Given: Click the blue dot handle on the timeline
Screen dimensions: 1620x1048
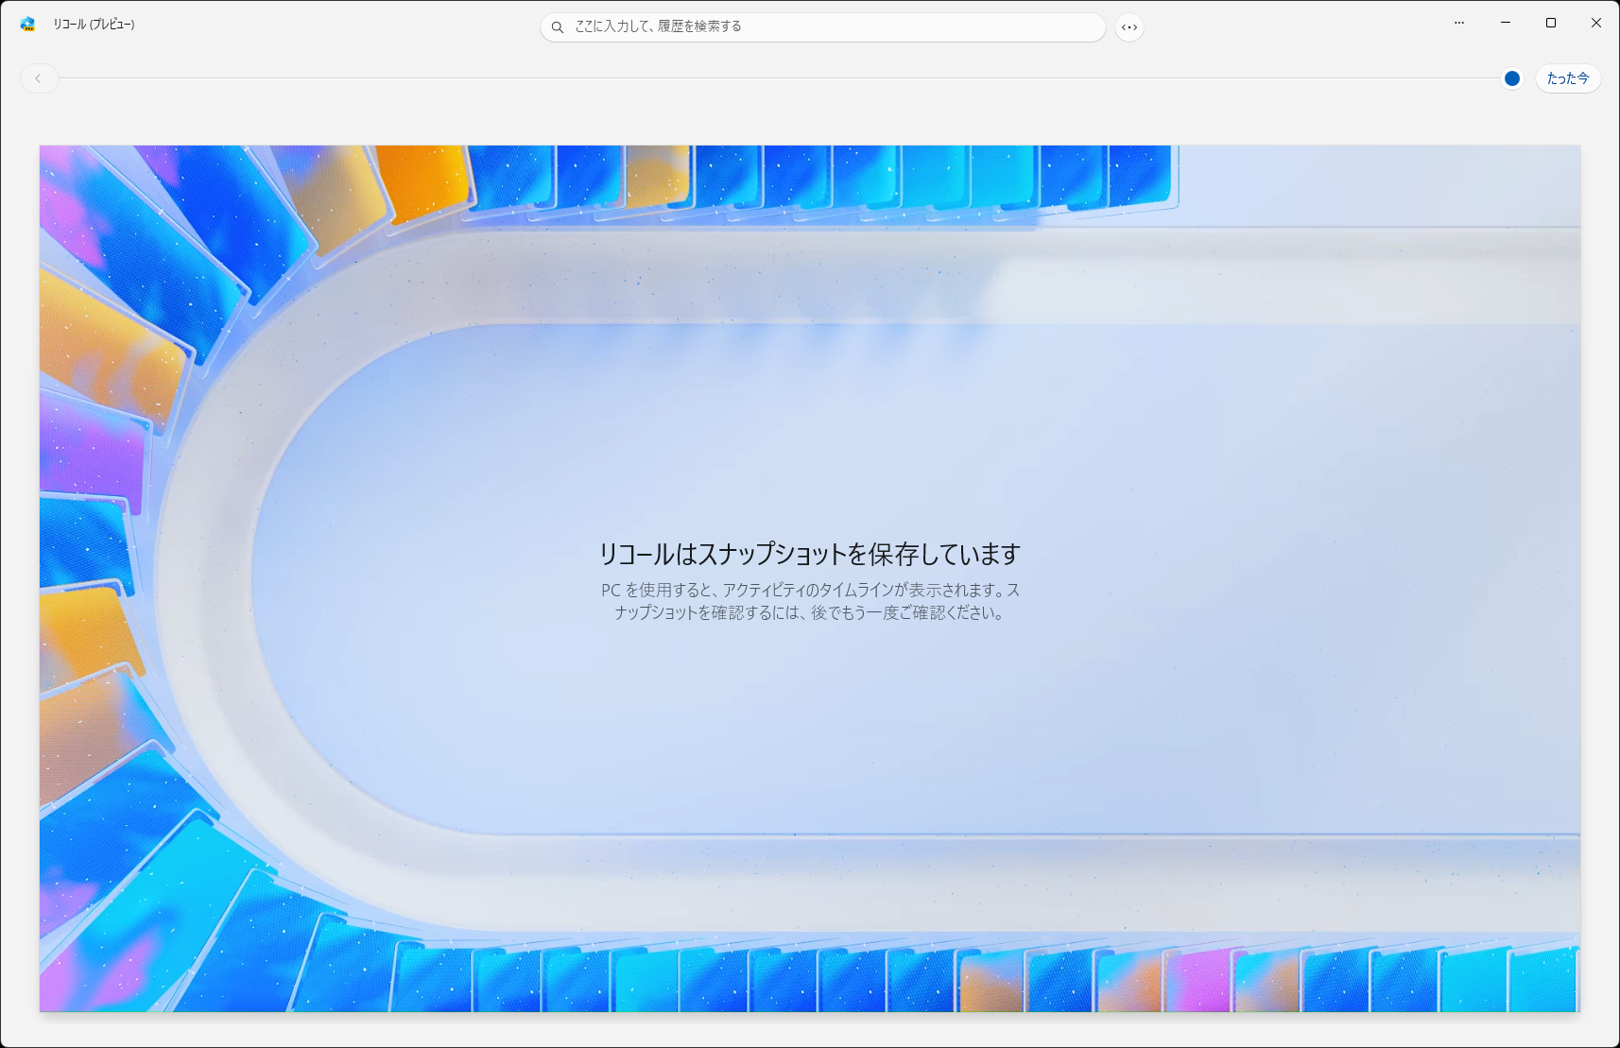Looking at the screenshot, I should 1511,78.
